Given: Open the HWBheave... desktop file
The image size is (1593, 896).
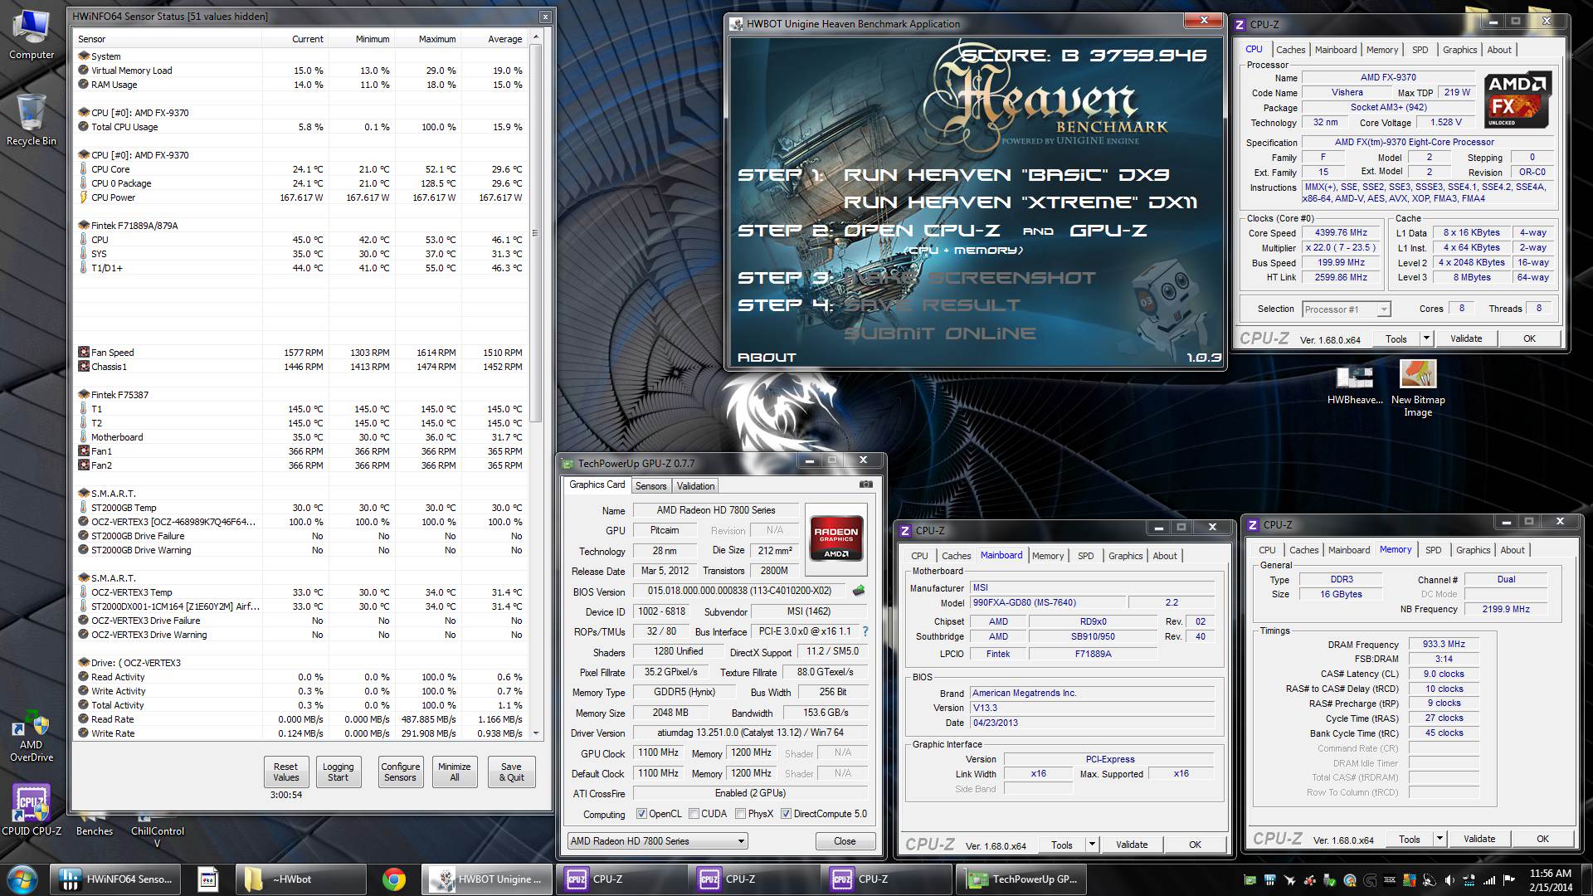Looking at the screenshot, I should [1355, 386].
